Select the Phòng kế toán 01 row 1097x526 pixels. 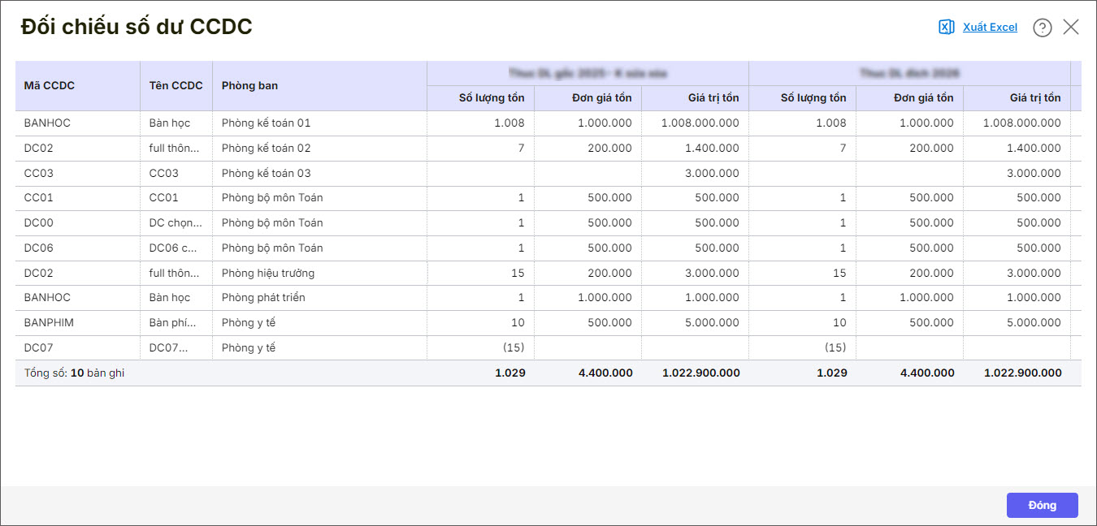(267, 123)
